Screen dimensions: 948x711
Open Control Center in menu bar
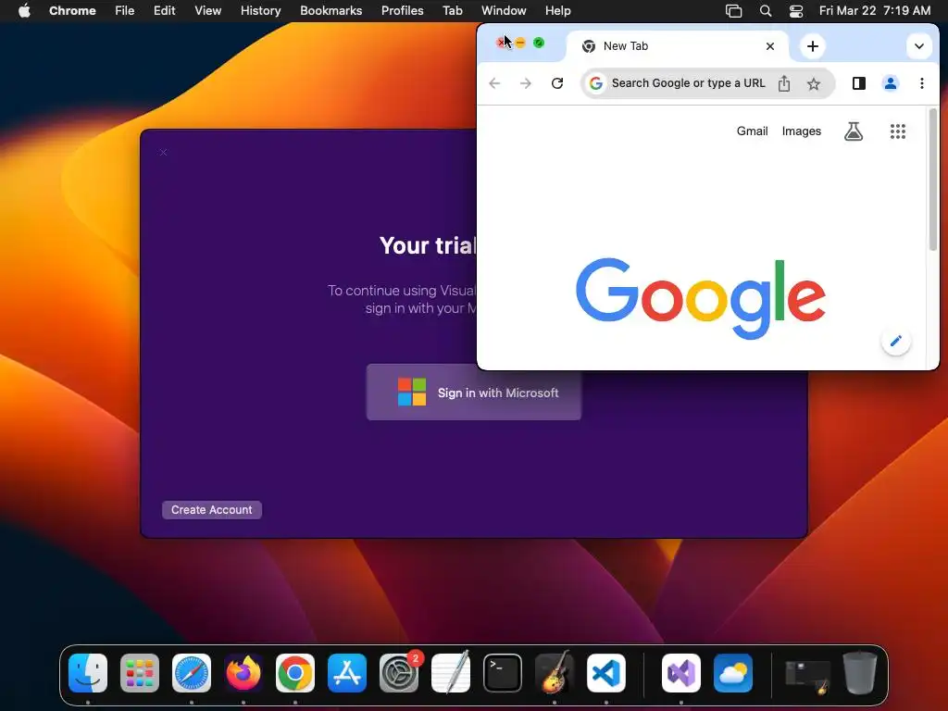pyautogui.click(x=796, y=10)
